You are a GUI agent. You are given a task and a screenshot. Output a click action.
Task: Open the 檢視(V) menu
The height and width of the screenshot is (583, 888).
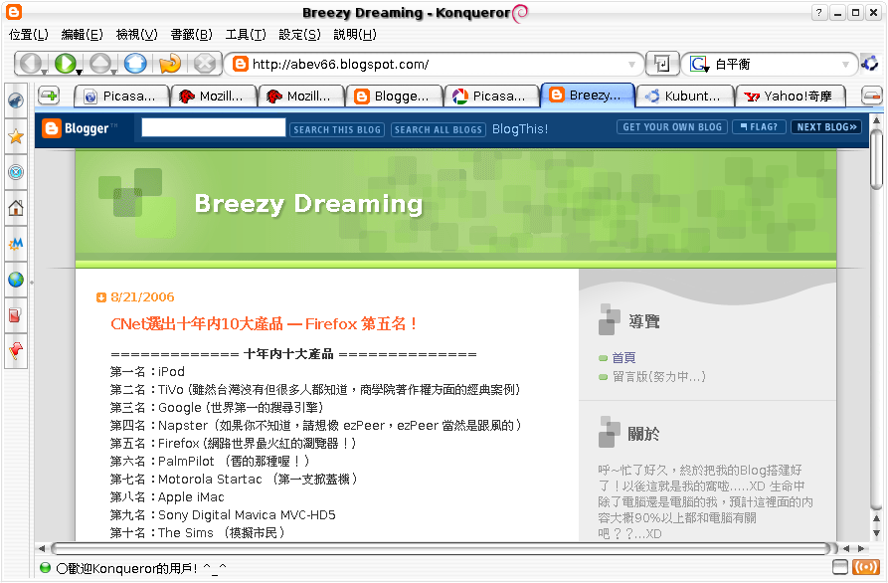(x=136, y=35)
